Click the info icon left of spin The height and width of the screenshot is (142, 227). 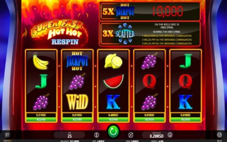coord(97,135)
